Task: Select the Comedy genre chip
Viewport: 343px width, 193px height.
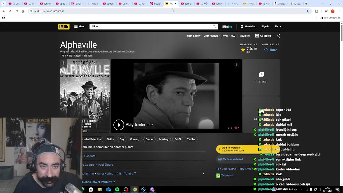Action: pos(135,139)
